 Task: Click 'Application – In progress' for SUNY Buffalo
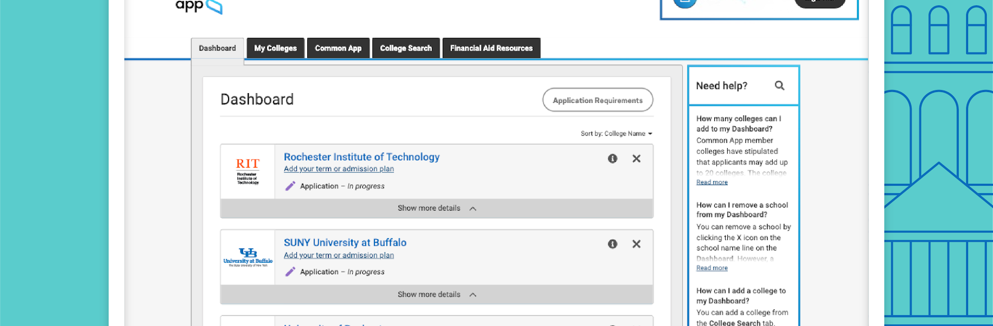coord(342,272)
